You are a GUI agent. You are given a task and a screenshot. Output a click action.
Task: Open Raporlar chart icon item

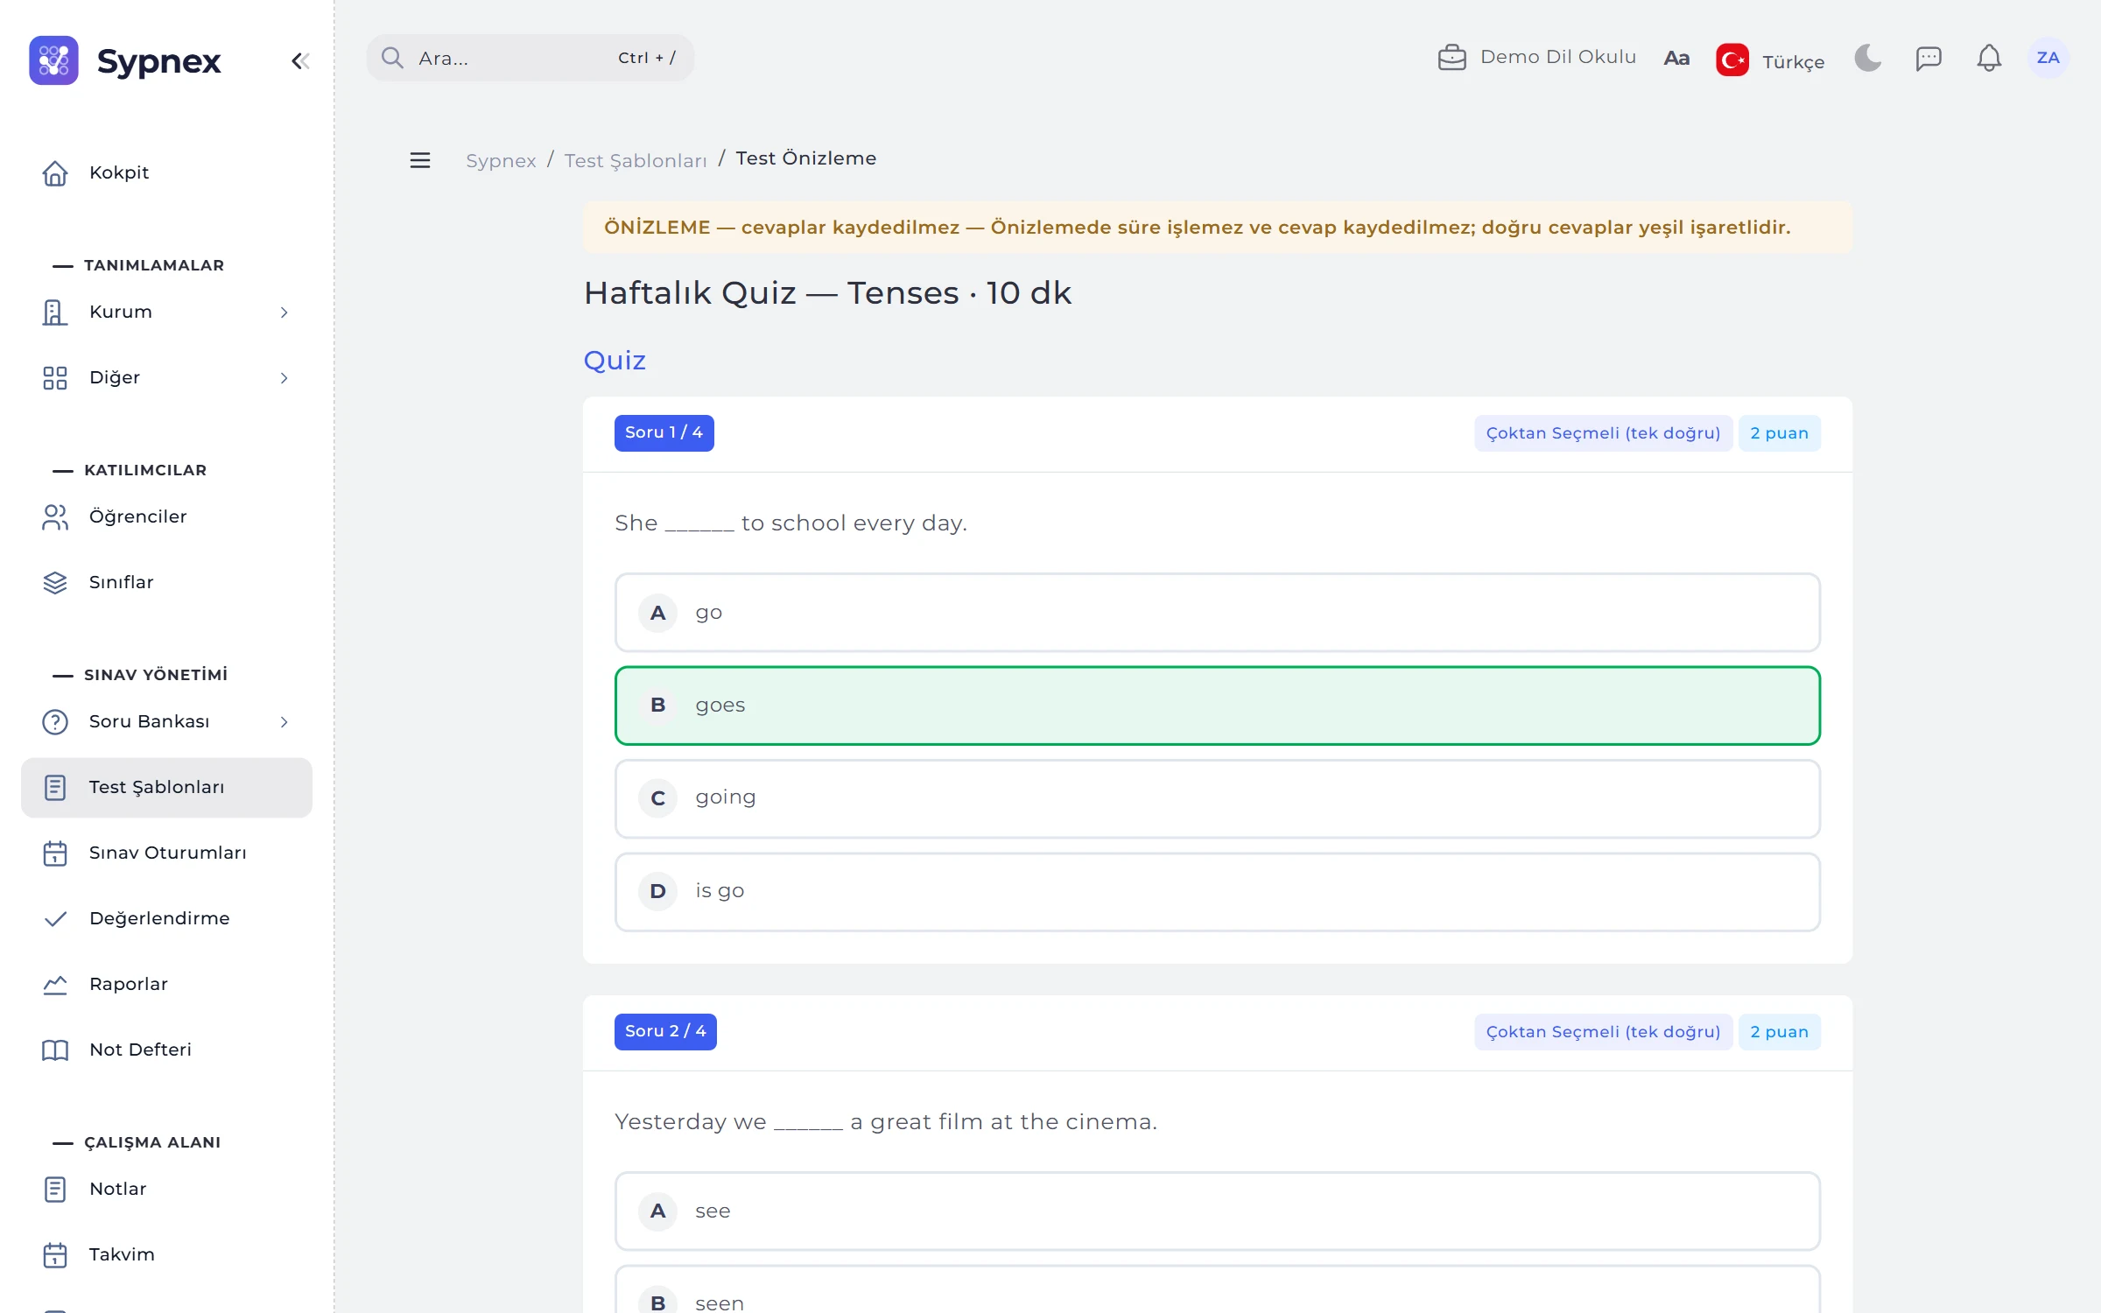pyautogui.click(x=166, y=984)
